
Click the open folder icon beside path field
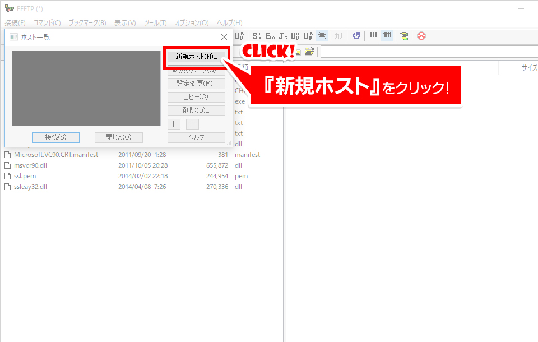[309, 52]
